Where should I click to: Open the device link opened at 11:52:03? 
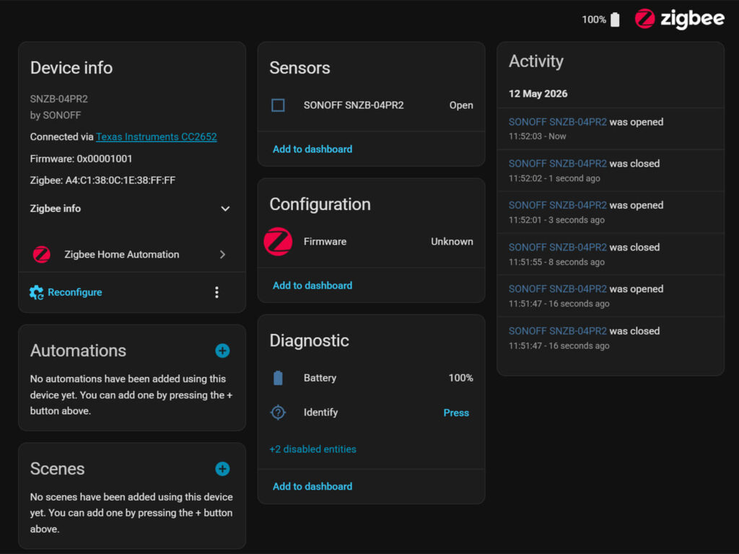pos(558,122)
